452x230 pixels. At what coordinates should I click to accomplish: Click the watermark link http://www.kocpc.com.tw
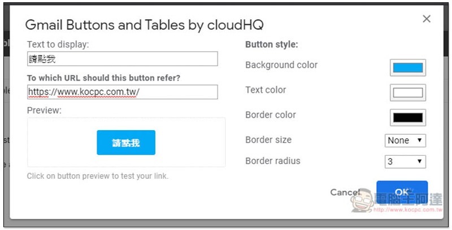408,210
